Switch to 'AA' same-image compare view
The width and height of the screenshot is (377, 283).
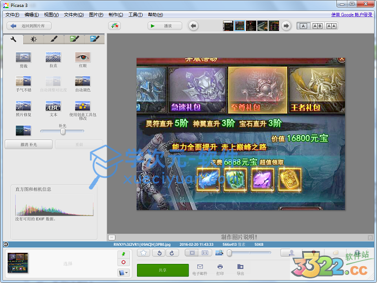[331, 26]
